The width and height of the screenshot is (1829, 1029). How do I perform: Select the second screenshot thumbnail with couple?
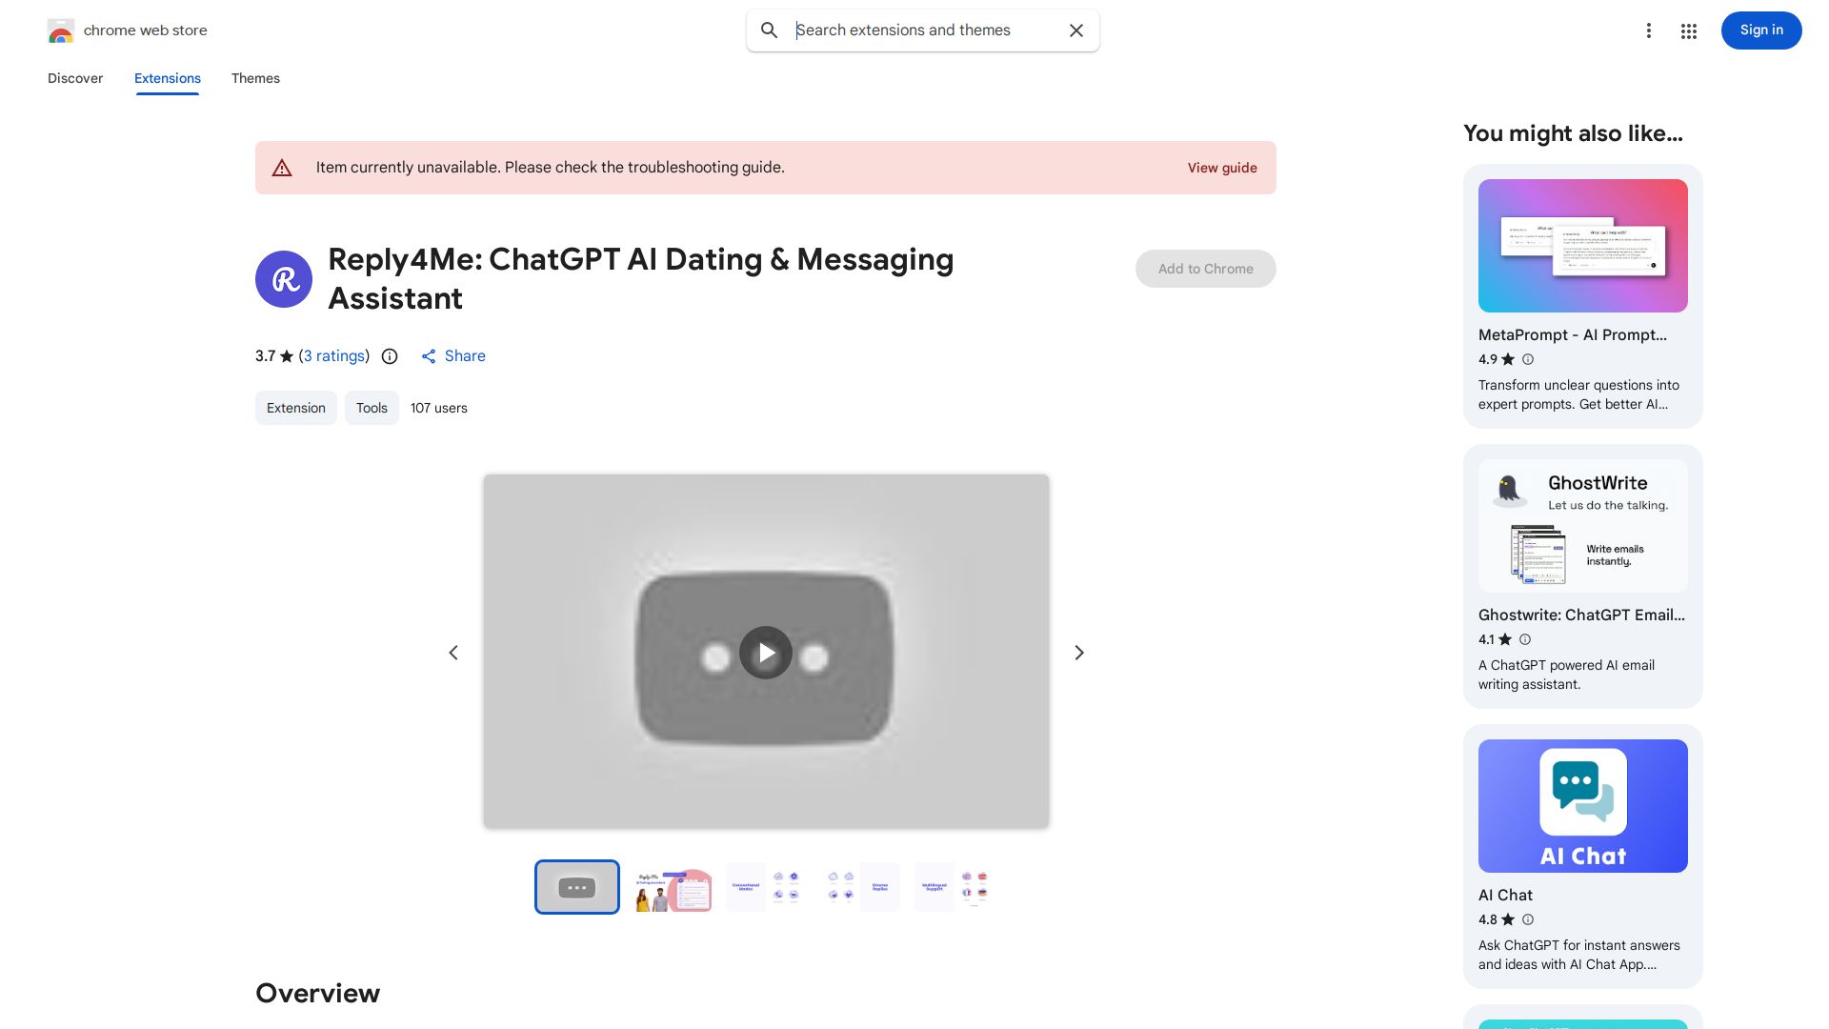pyautogui.click(x=673, y=888)
